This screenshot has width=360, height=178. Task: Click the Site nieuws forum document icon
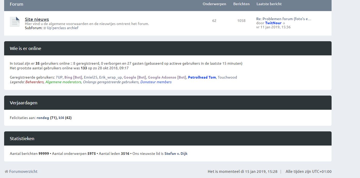(15, 22)
